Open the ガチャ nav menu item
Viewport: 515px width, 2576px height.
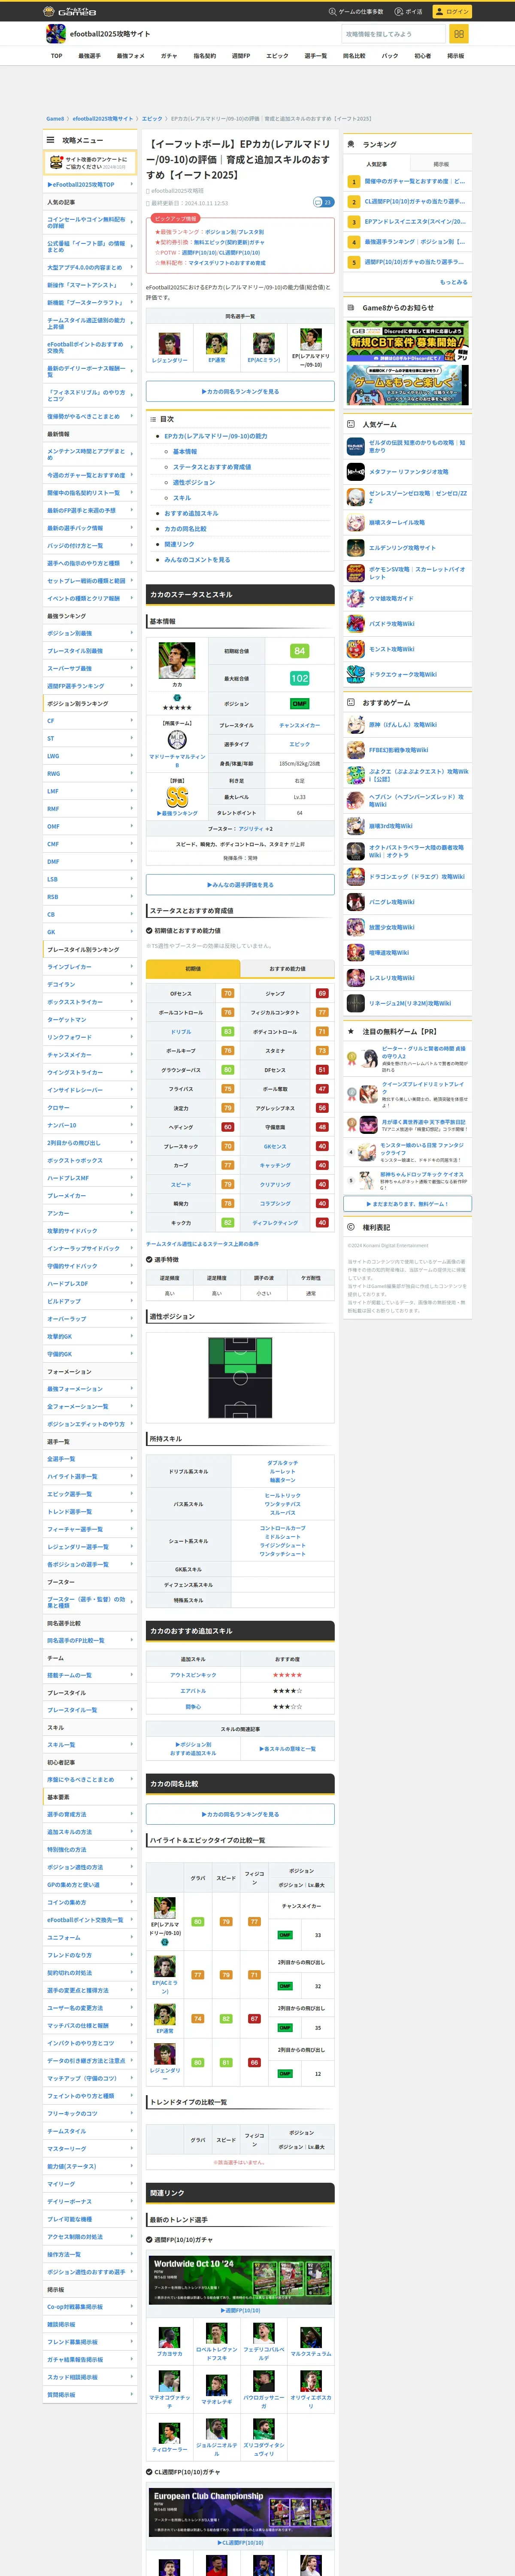click(169, 56)
